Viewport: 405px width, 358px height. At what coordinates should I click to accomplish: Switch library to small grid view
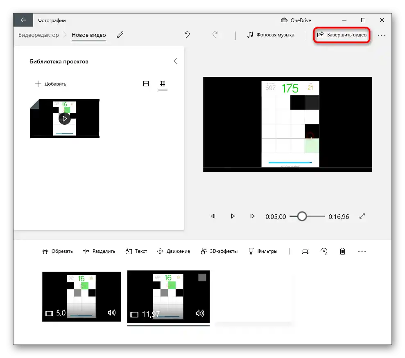click(x=162, y=83)
